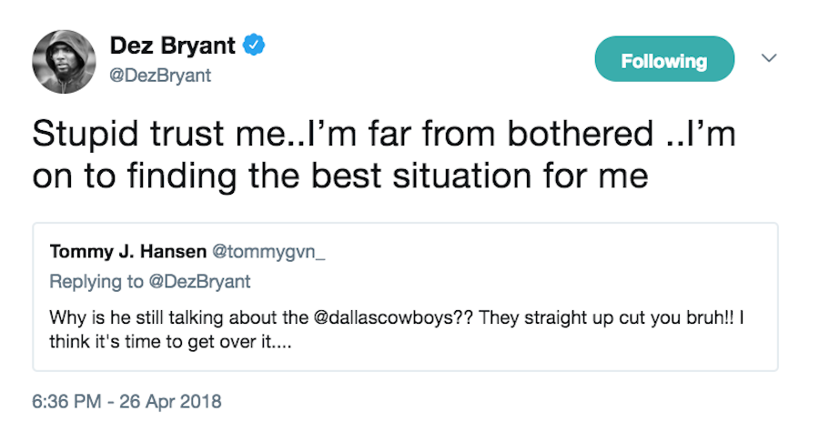Open the @tommygvn_ handle in quoted tweet

[x=267, y=251]
